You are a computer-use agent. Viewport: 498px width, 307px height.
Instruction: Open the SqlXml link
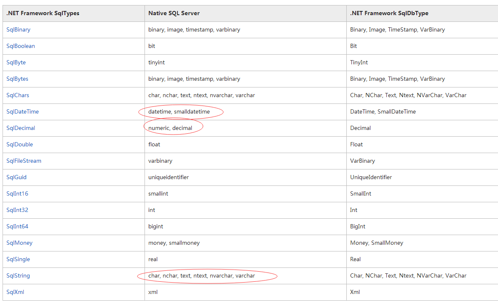pyautogui.click(x=15, y=292)
